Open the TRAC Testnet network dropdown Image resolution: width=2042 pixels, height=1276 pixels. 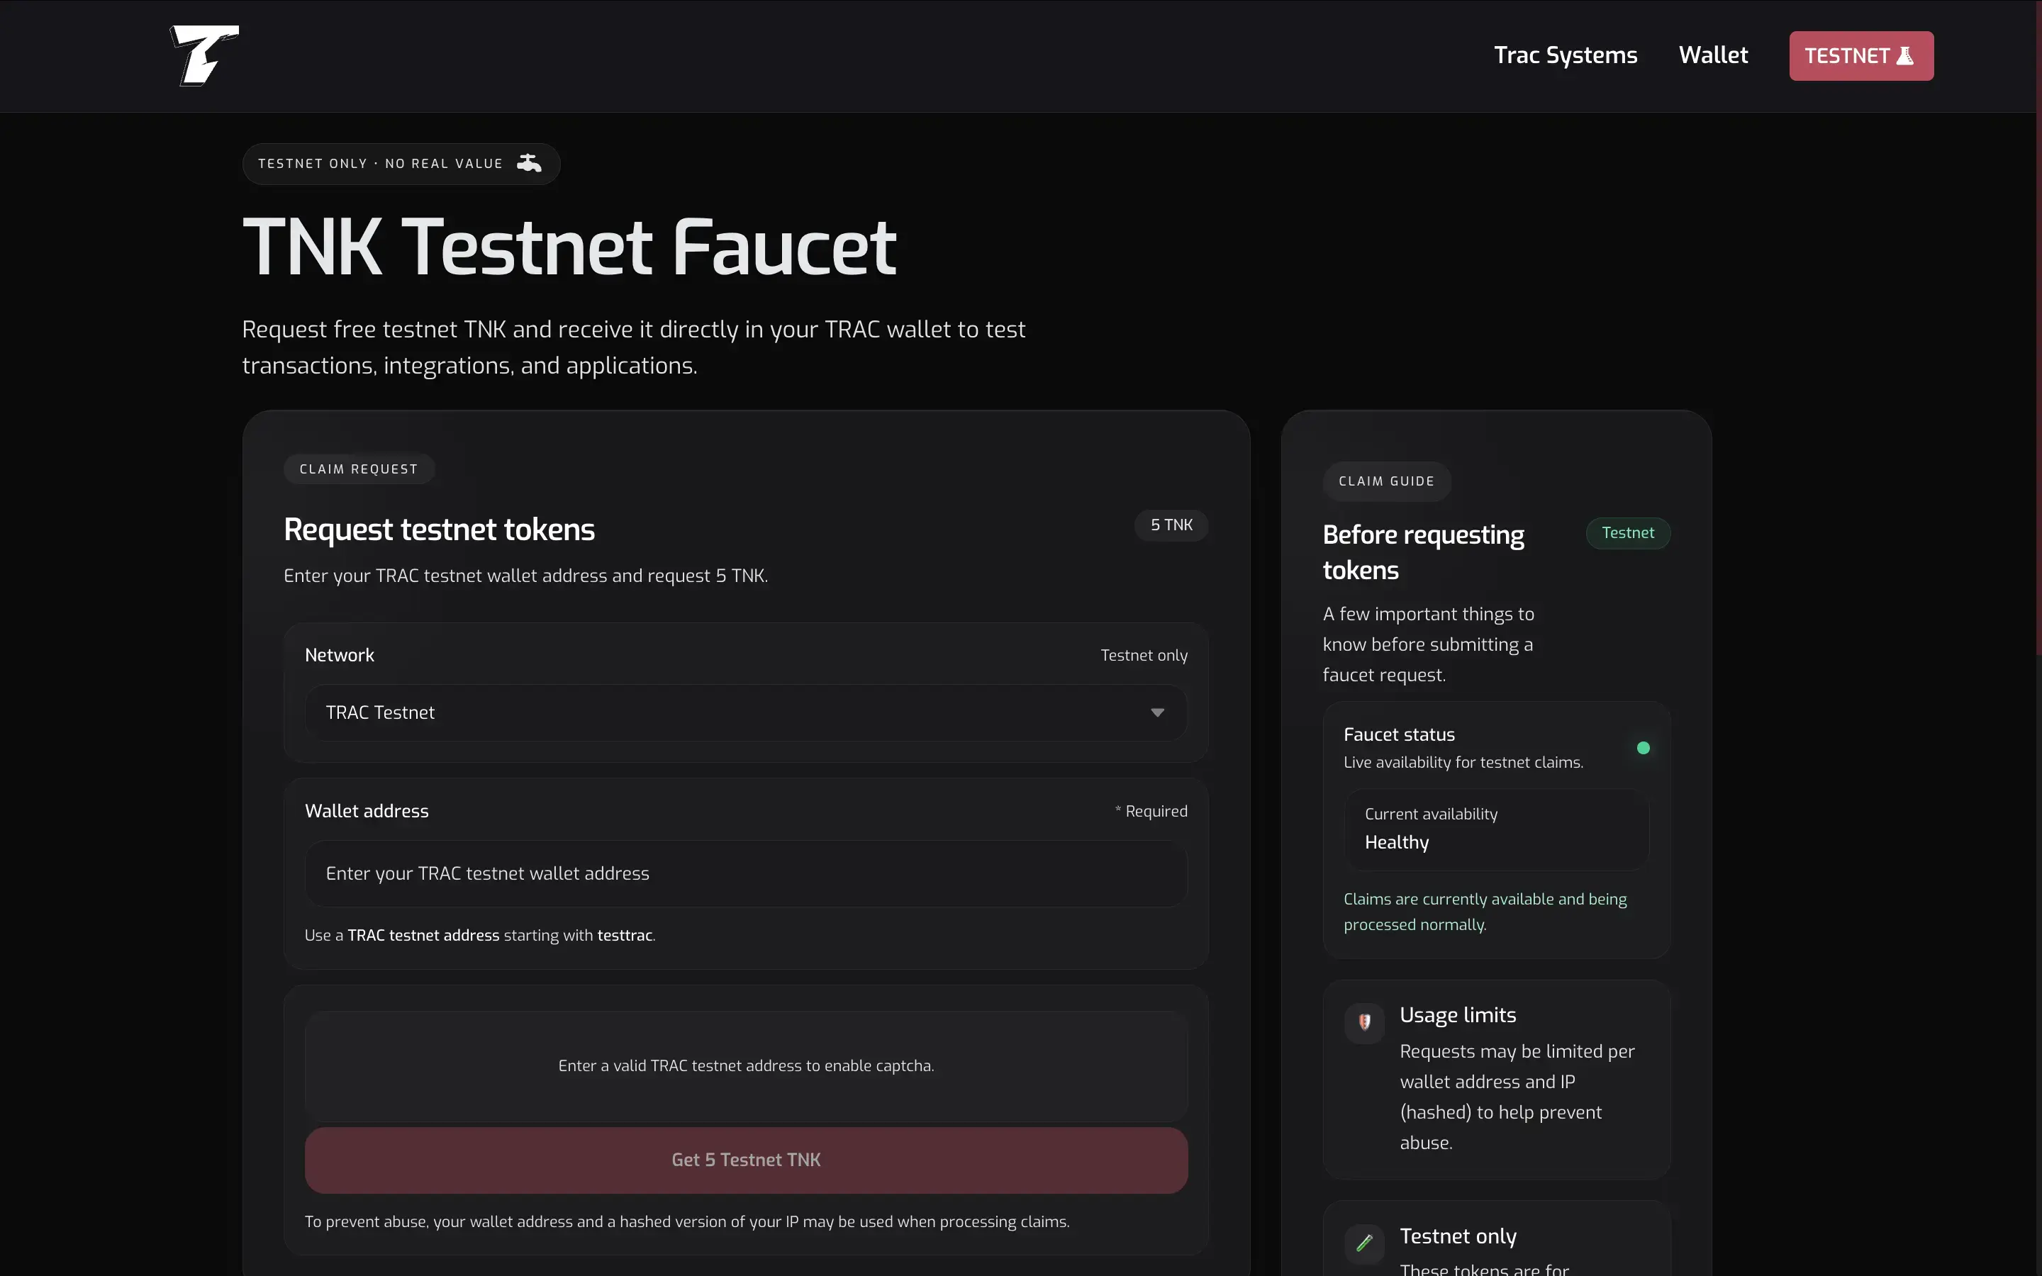[x=746, y=712]
